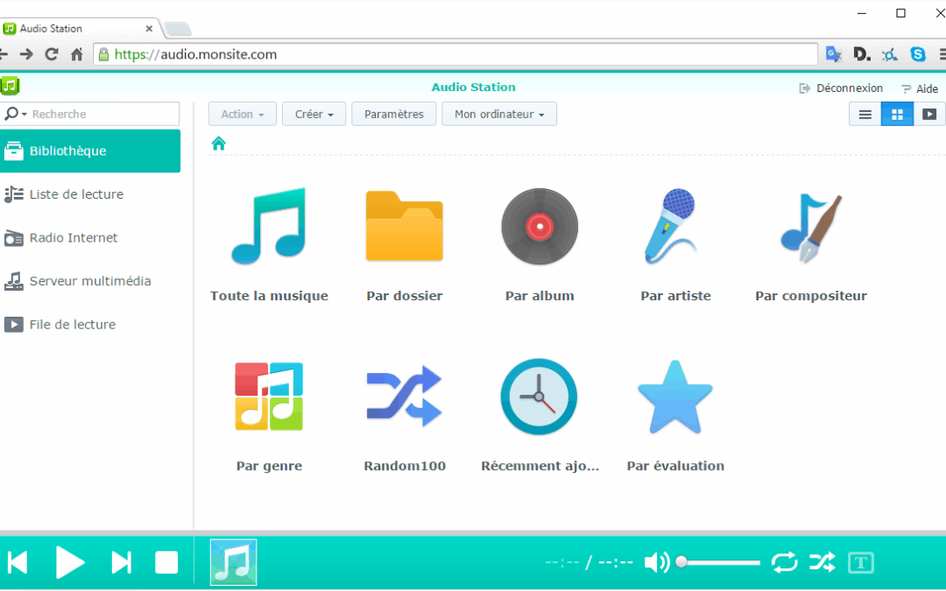
Task: Select Bibliothèque in sidebar
Action: (x=90, y=151)
